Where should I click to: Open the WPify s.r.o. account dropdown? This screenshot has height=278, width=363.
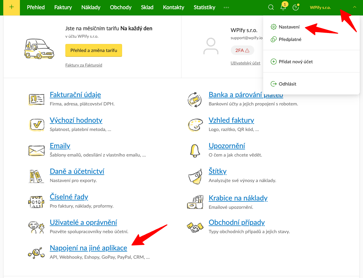(320, 7)
